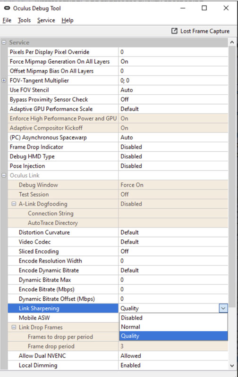Image resolution: width=238 pixels, height=377 pixels.
Task: Collapse the Link Drop Frames node
Action: point(14,327)
